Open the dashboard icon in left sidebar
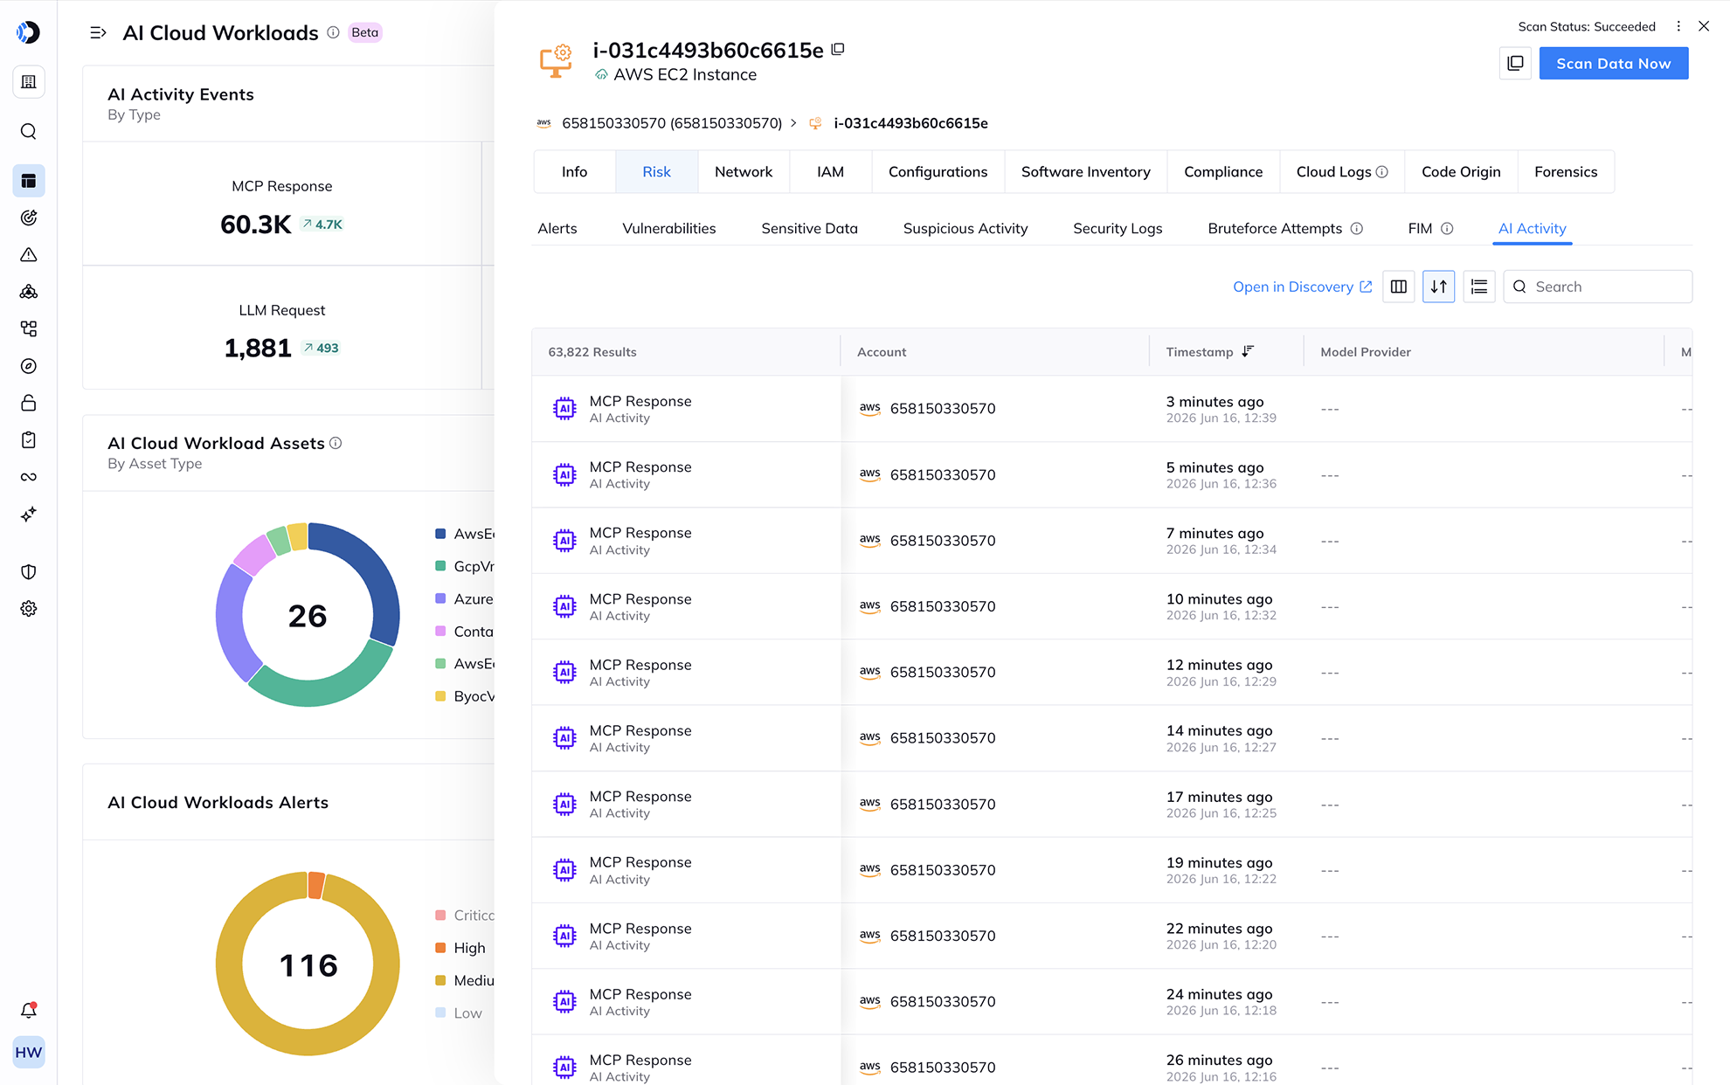 (29, 181)
